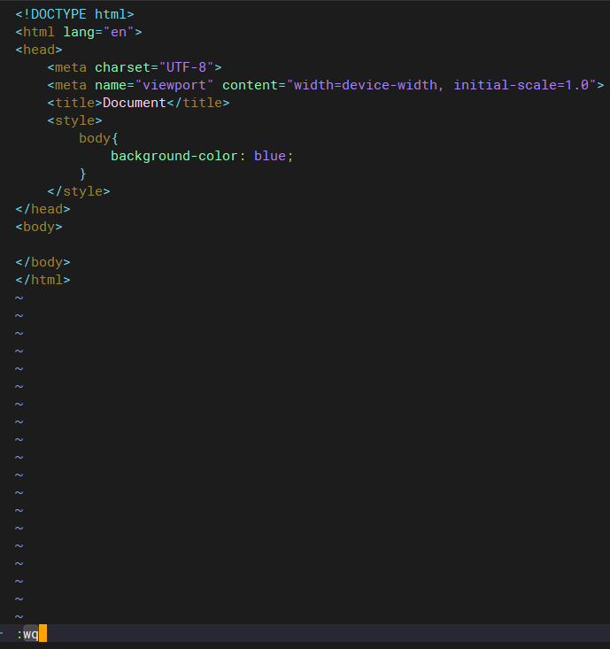Click the closing </style> tag

coord(79,191)
